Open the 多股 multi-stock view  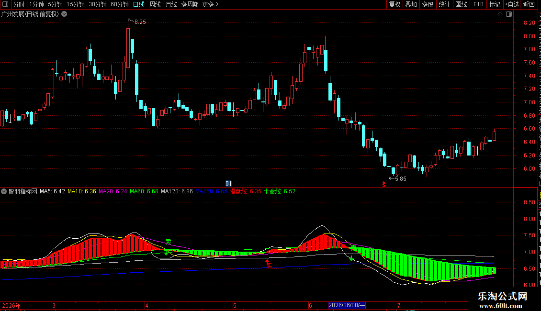pyautogui.click(x=428, y=4)
